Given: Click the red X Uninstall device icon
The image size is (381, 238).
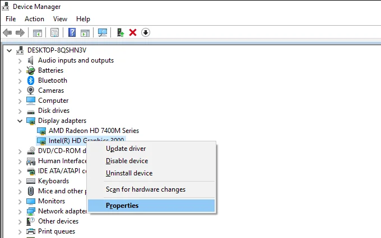Looking at the screenshot, I should 133,32.
